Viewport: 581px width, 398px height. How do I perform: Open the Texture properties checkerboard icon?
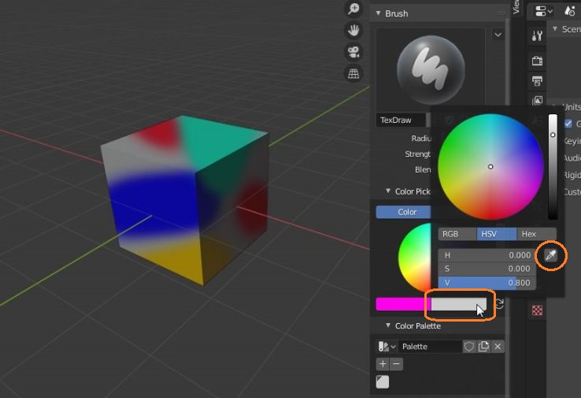pos(538,310)
